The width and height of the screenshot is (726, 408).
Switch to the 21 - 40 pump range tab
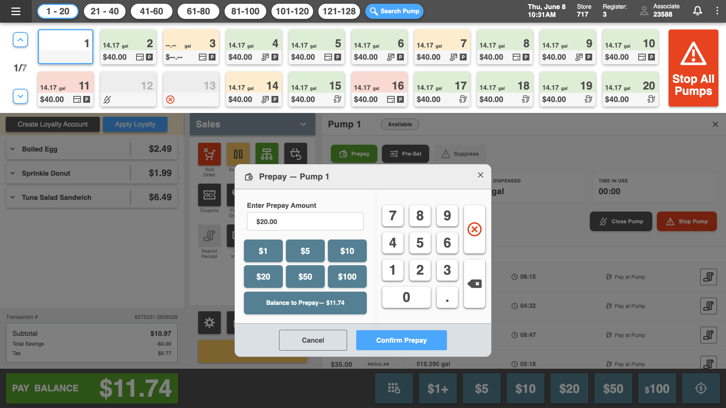(x=104, y=11)
